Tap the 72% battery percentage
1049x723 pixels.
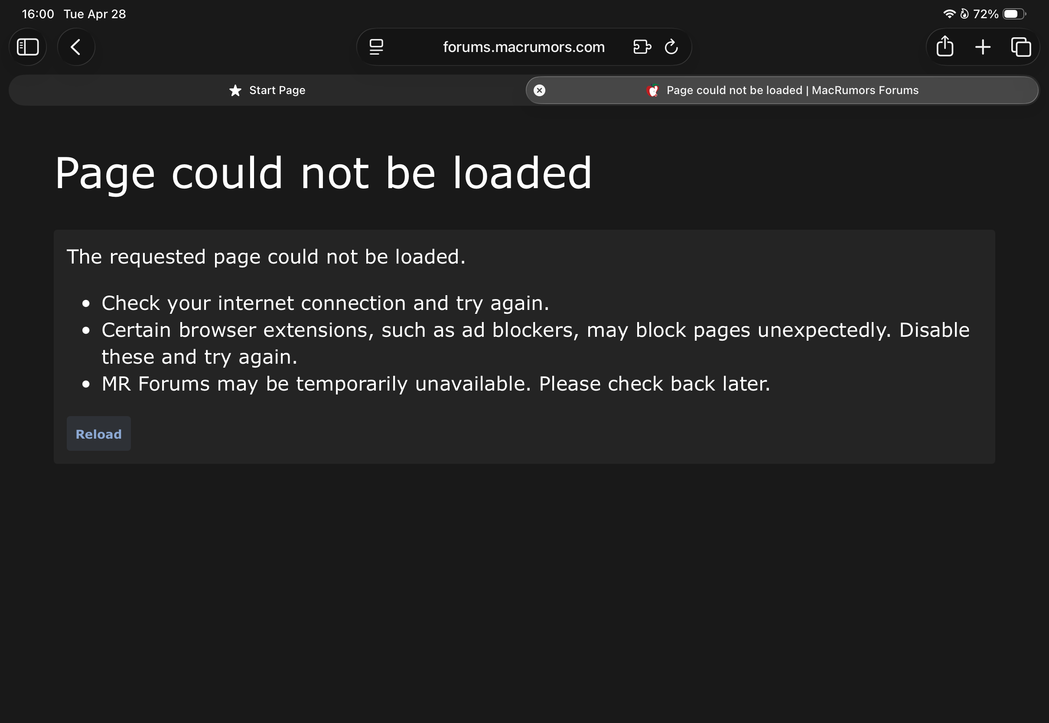[x=986, y=14]
